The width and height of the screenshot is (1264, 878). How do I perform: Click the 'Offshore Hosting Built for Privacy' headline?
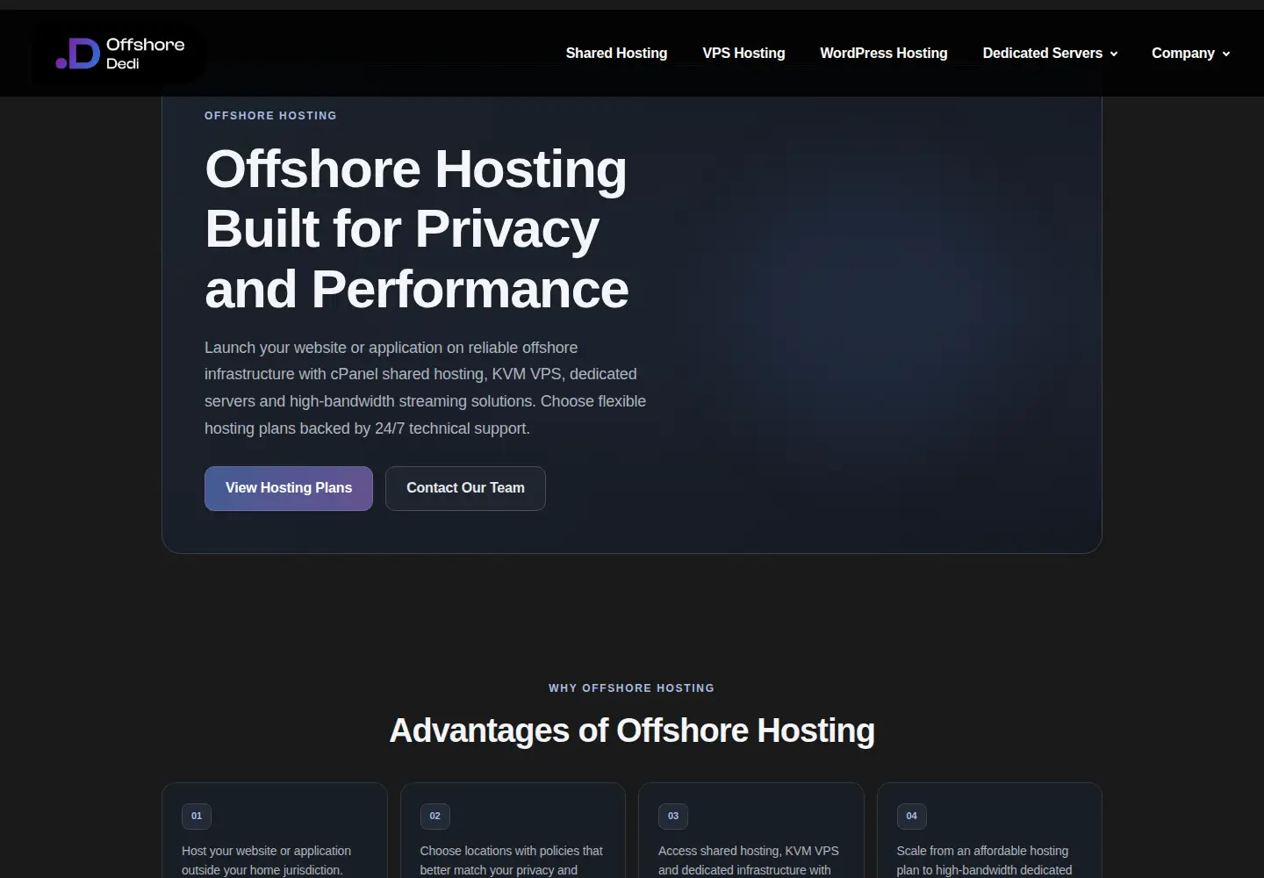pyautogui.click(x=417, y=229)
